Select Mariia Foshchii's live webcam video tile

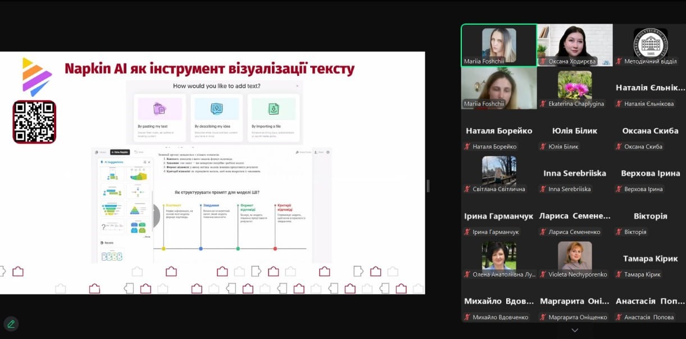(499, 88)
